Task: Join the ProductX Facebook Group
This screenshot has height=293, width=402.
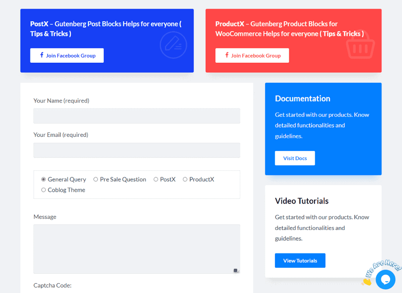Action: (x=252, y=55)
